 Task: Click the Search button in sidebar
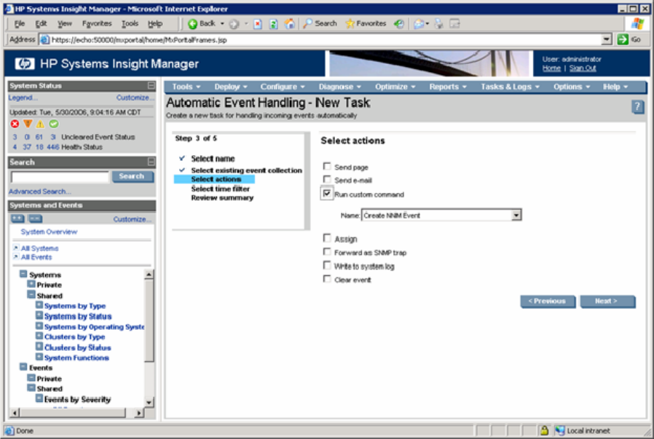pyautogui.click(x=133, y=176)
